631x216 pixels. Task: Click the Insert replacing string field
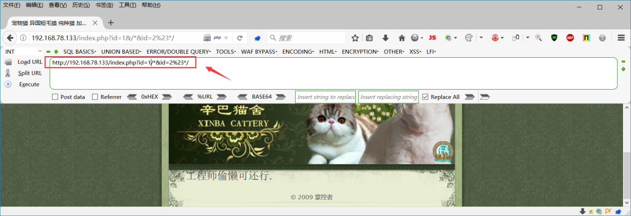tap(388, 97)
